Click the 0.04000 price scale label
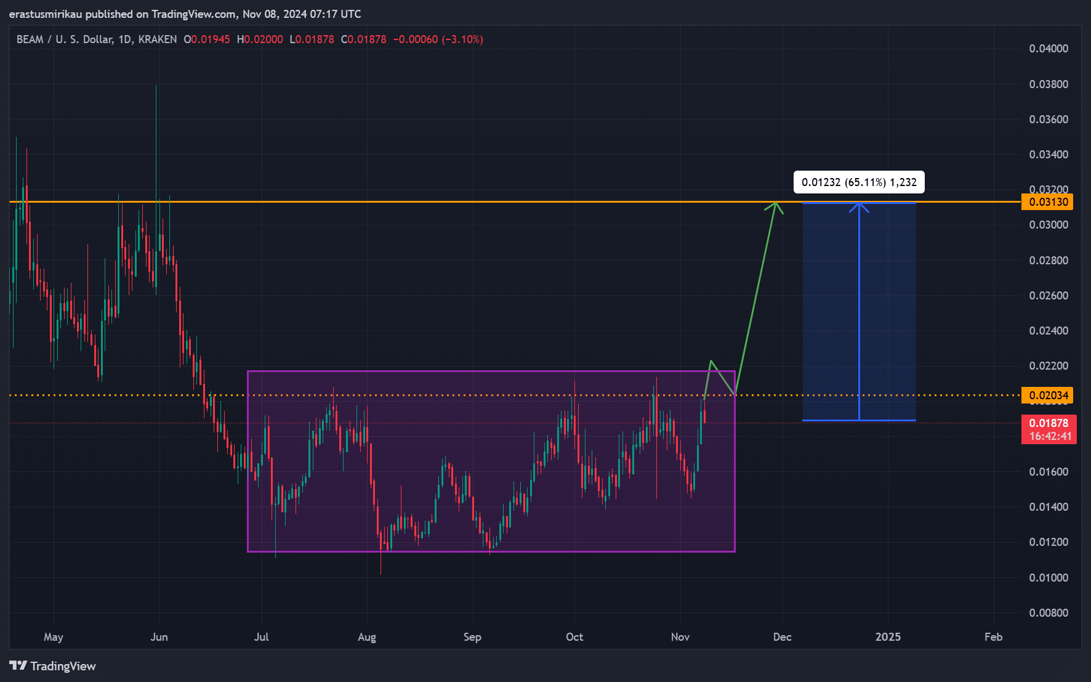 1049,49
